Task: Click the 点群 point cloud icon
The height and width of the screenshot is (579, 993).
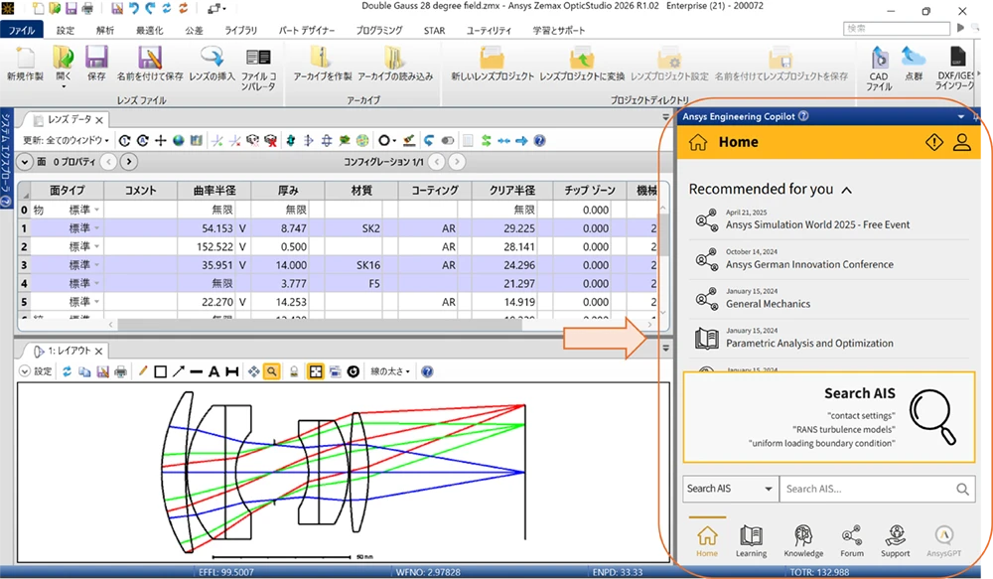Action: pos(914,57)
